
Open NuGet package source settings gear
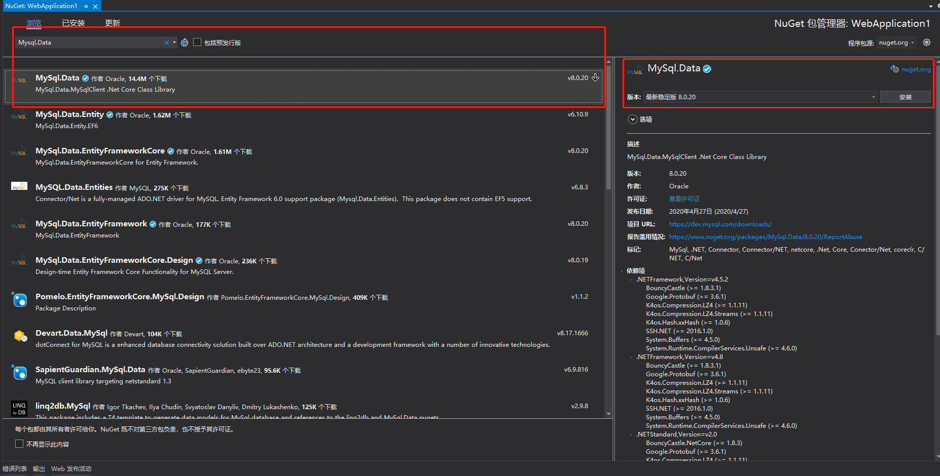[x=927, y=43]
